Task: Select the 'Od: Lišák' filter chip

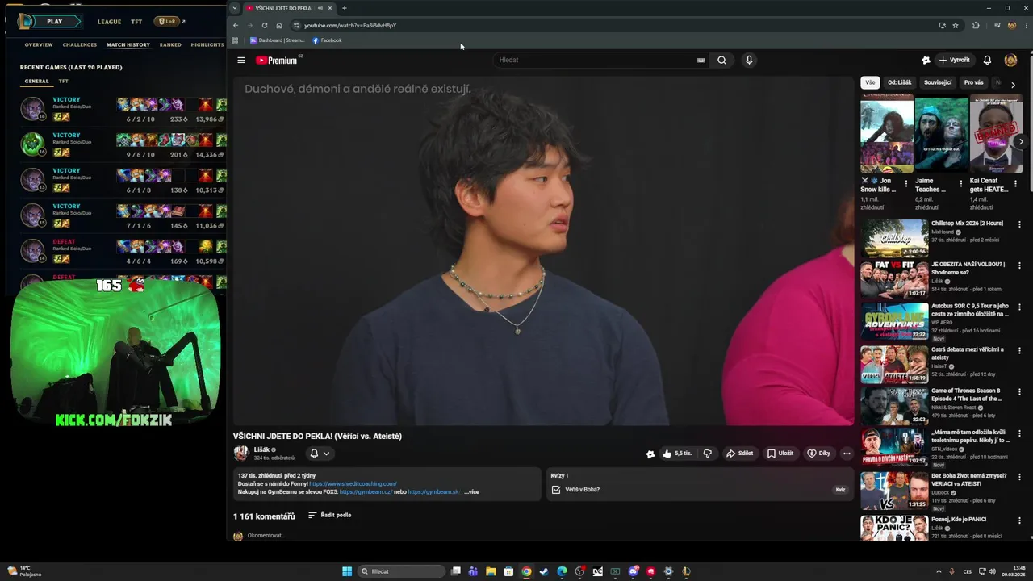Action: pos(900,82)
